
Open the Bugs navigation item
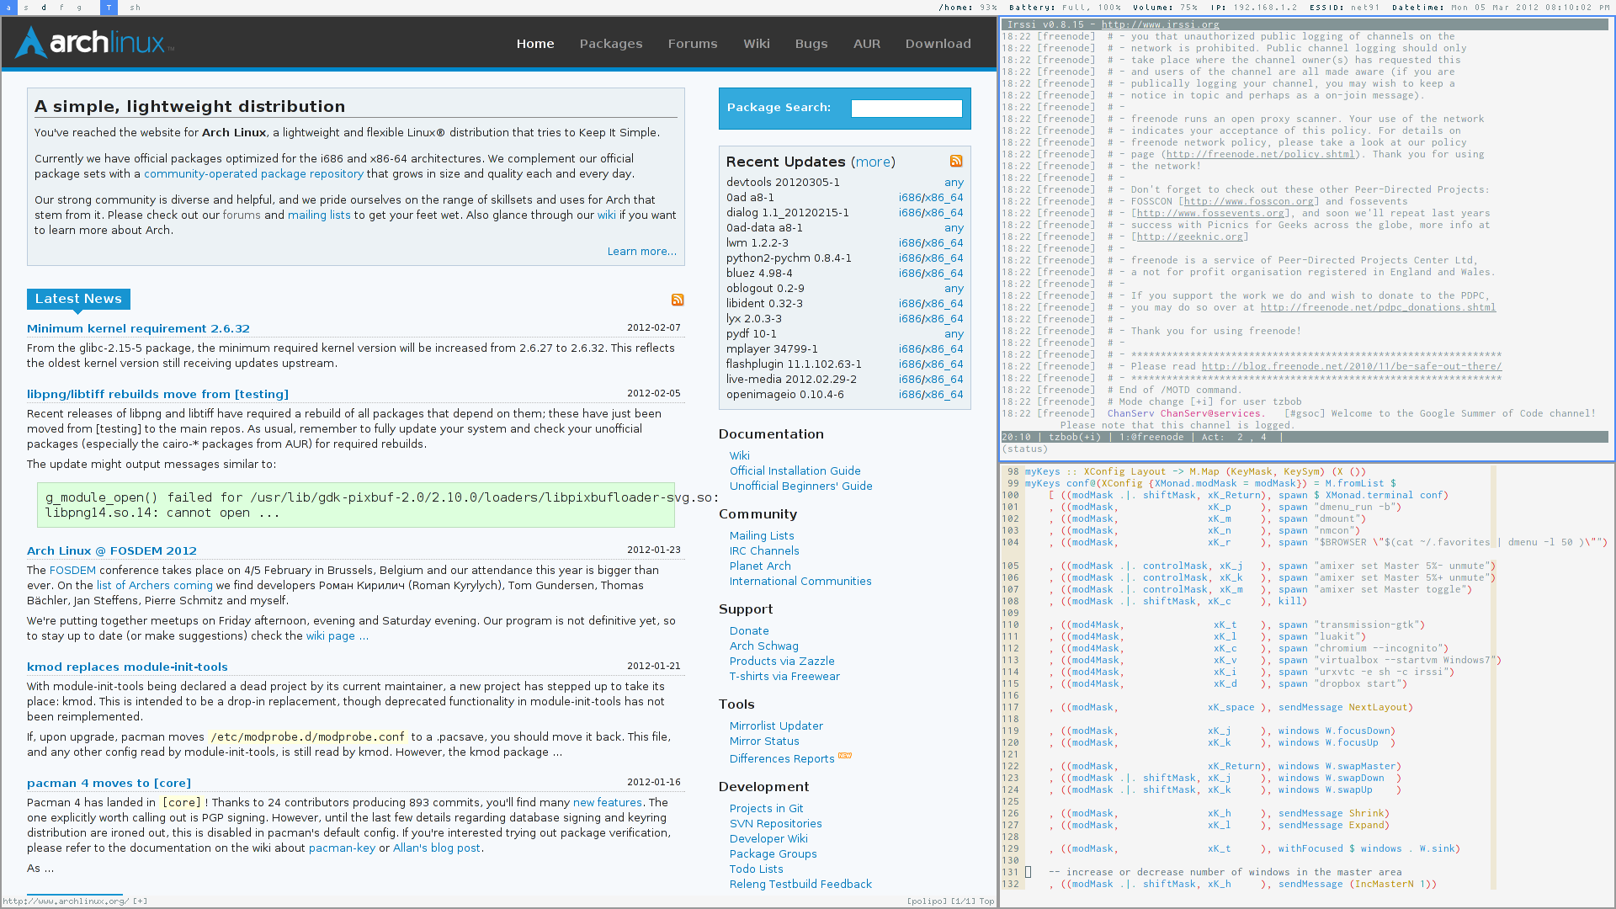[x=811, y=44]
